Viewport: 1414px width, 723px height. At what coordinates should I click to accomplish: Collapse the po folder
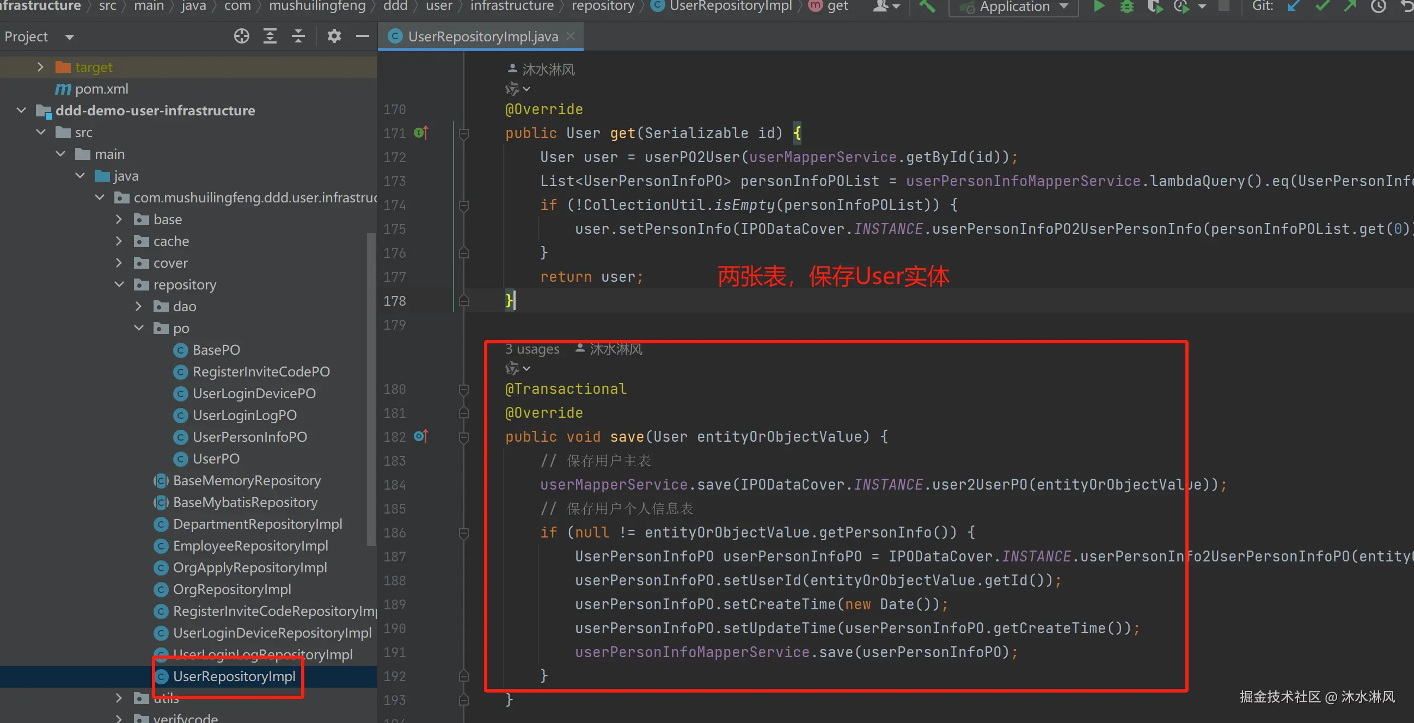[138, 328]
